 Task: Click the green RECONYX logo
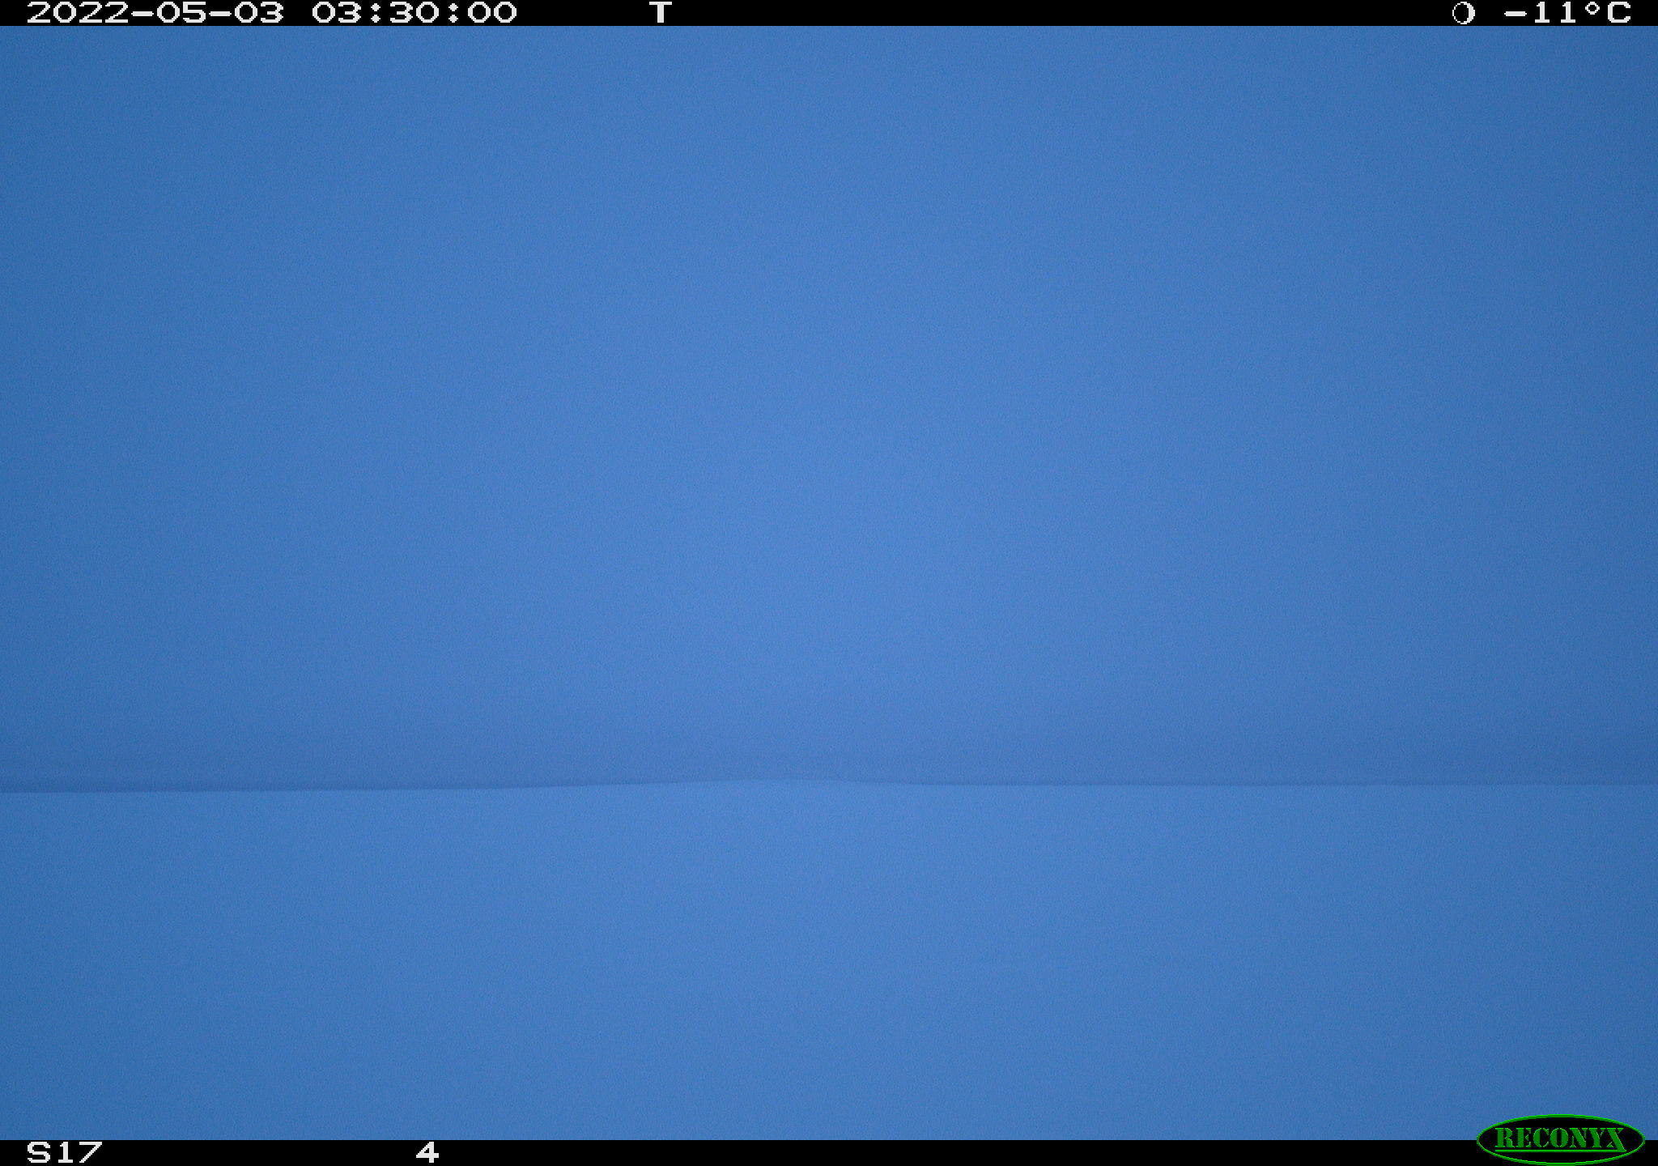tap(1560, 1138)
